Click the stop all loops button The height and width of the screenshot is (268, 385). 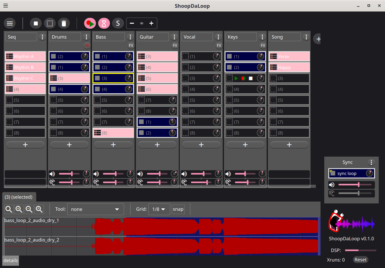(x=36, y=23)
